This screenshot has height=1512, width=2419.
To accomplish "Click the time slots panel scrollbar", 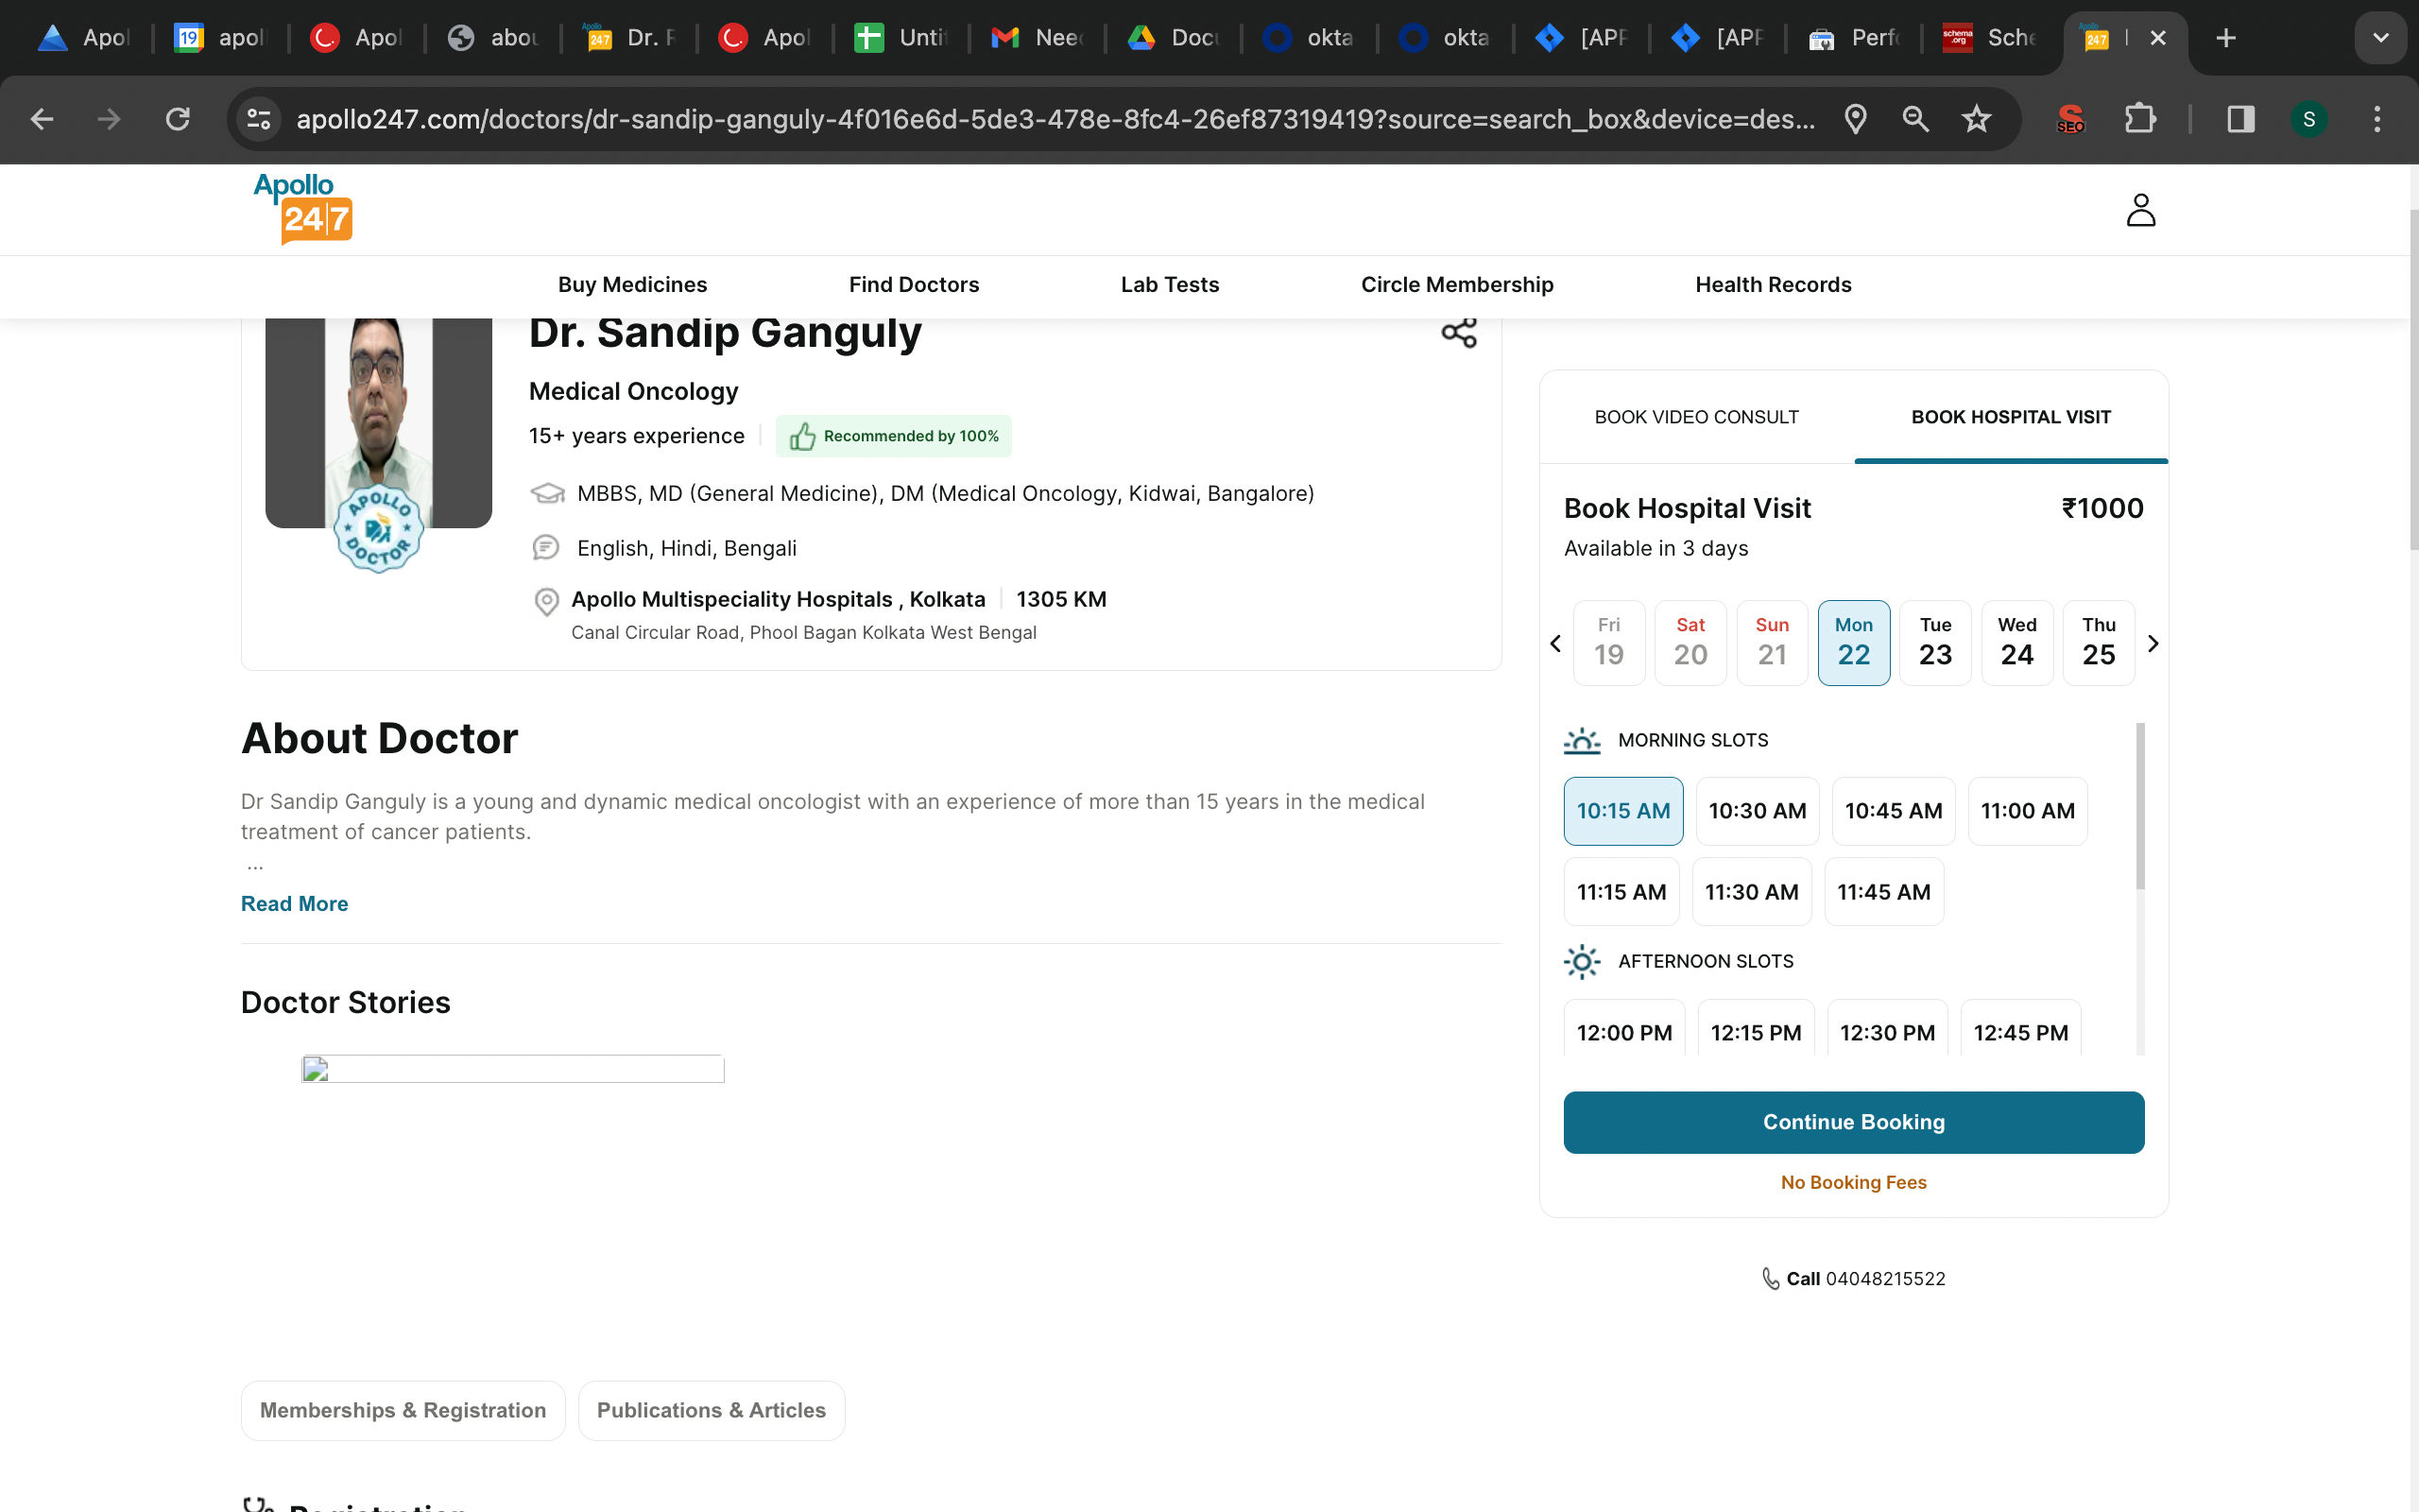I will 2140,806.
